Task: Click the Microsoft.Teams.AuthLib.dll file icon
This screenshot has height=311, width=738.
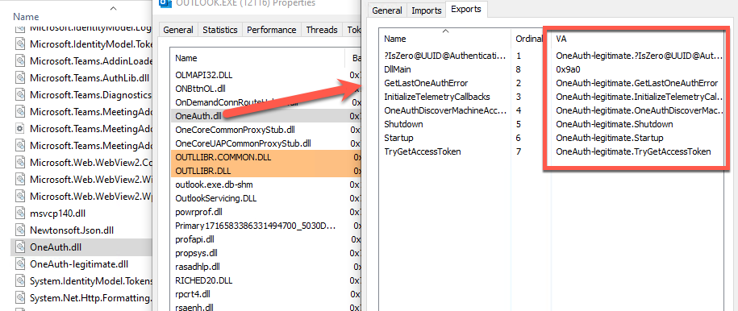Action: click(20, 77)
